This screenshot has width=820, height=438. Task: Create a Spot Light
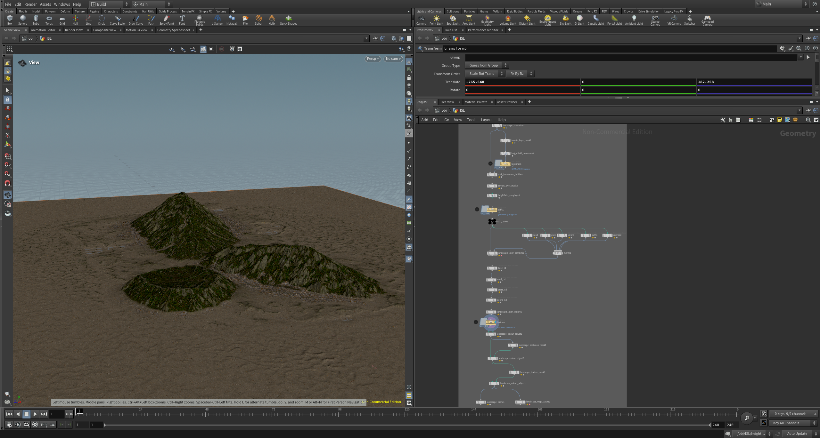click(453, 20)
